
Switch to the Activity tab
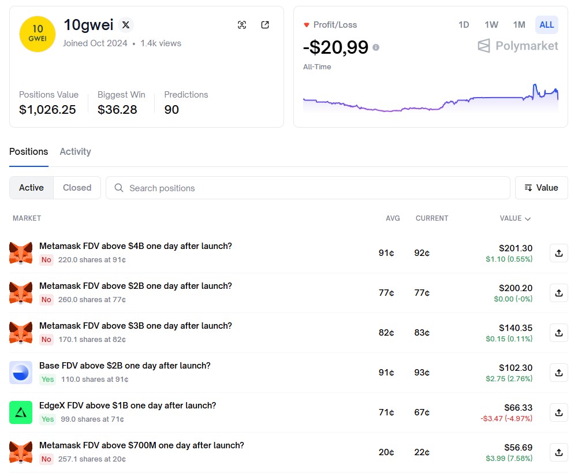(75, 151)
